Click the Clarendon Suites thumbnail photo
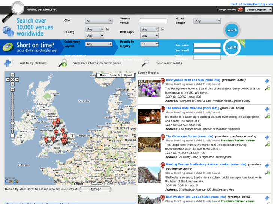 click(x=149, y=144)
